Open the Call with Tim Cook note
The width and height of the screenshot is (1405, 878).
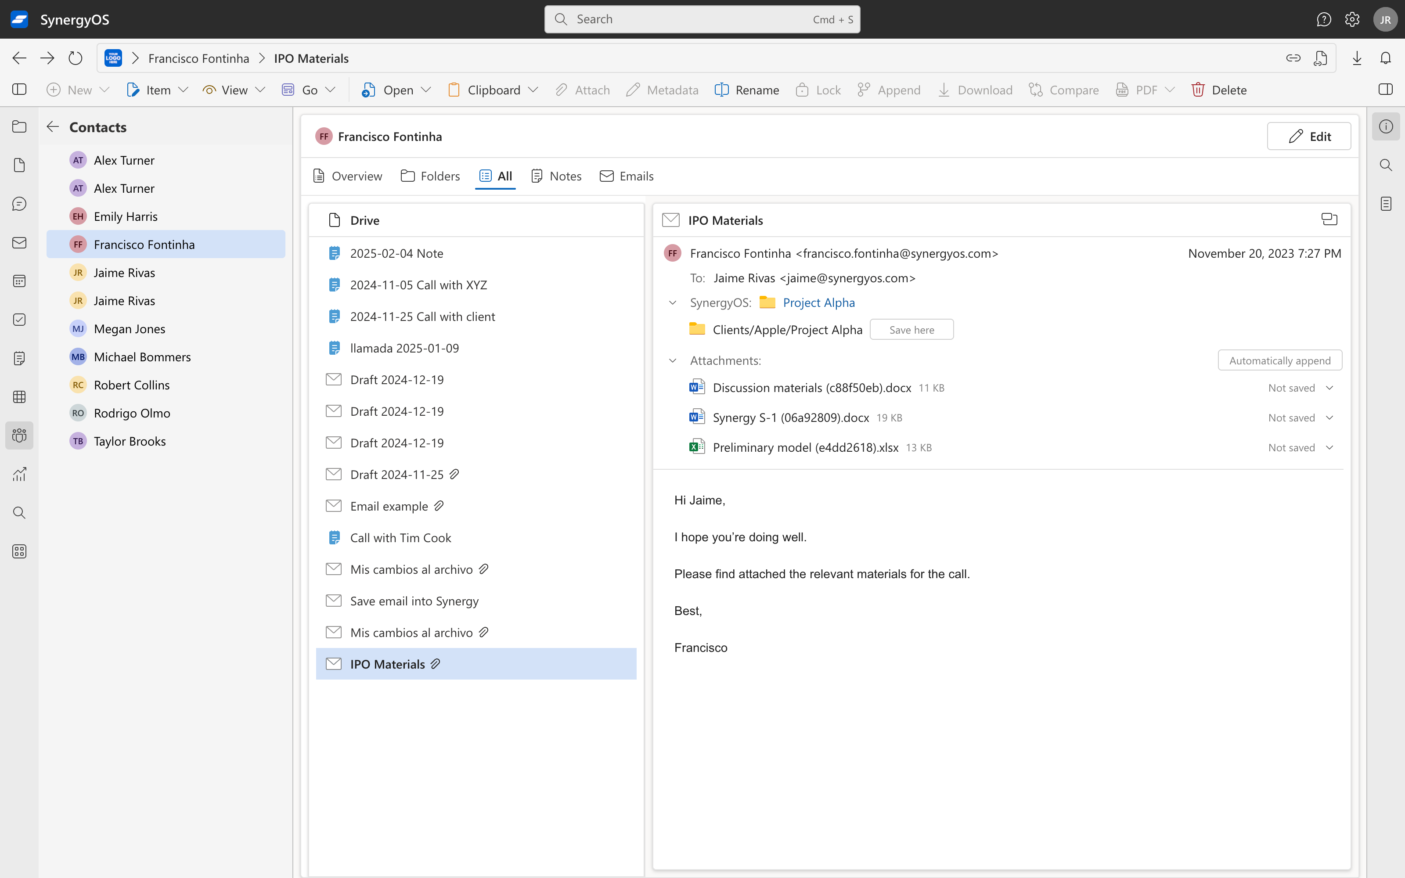[x=476, y=538]
